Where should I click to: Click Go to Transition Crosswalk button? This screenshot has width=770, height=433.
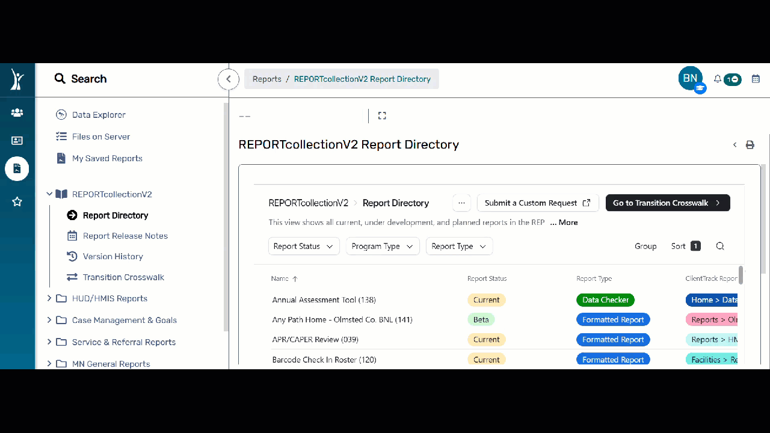667,203
